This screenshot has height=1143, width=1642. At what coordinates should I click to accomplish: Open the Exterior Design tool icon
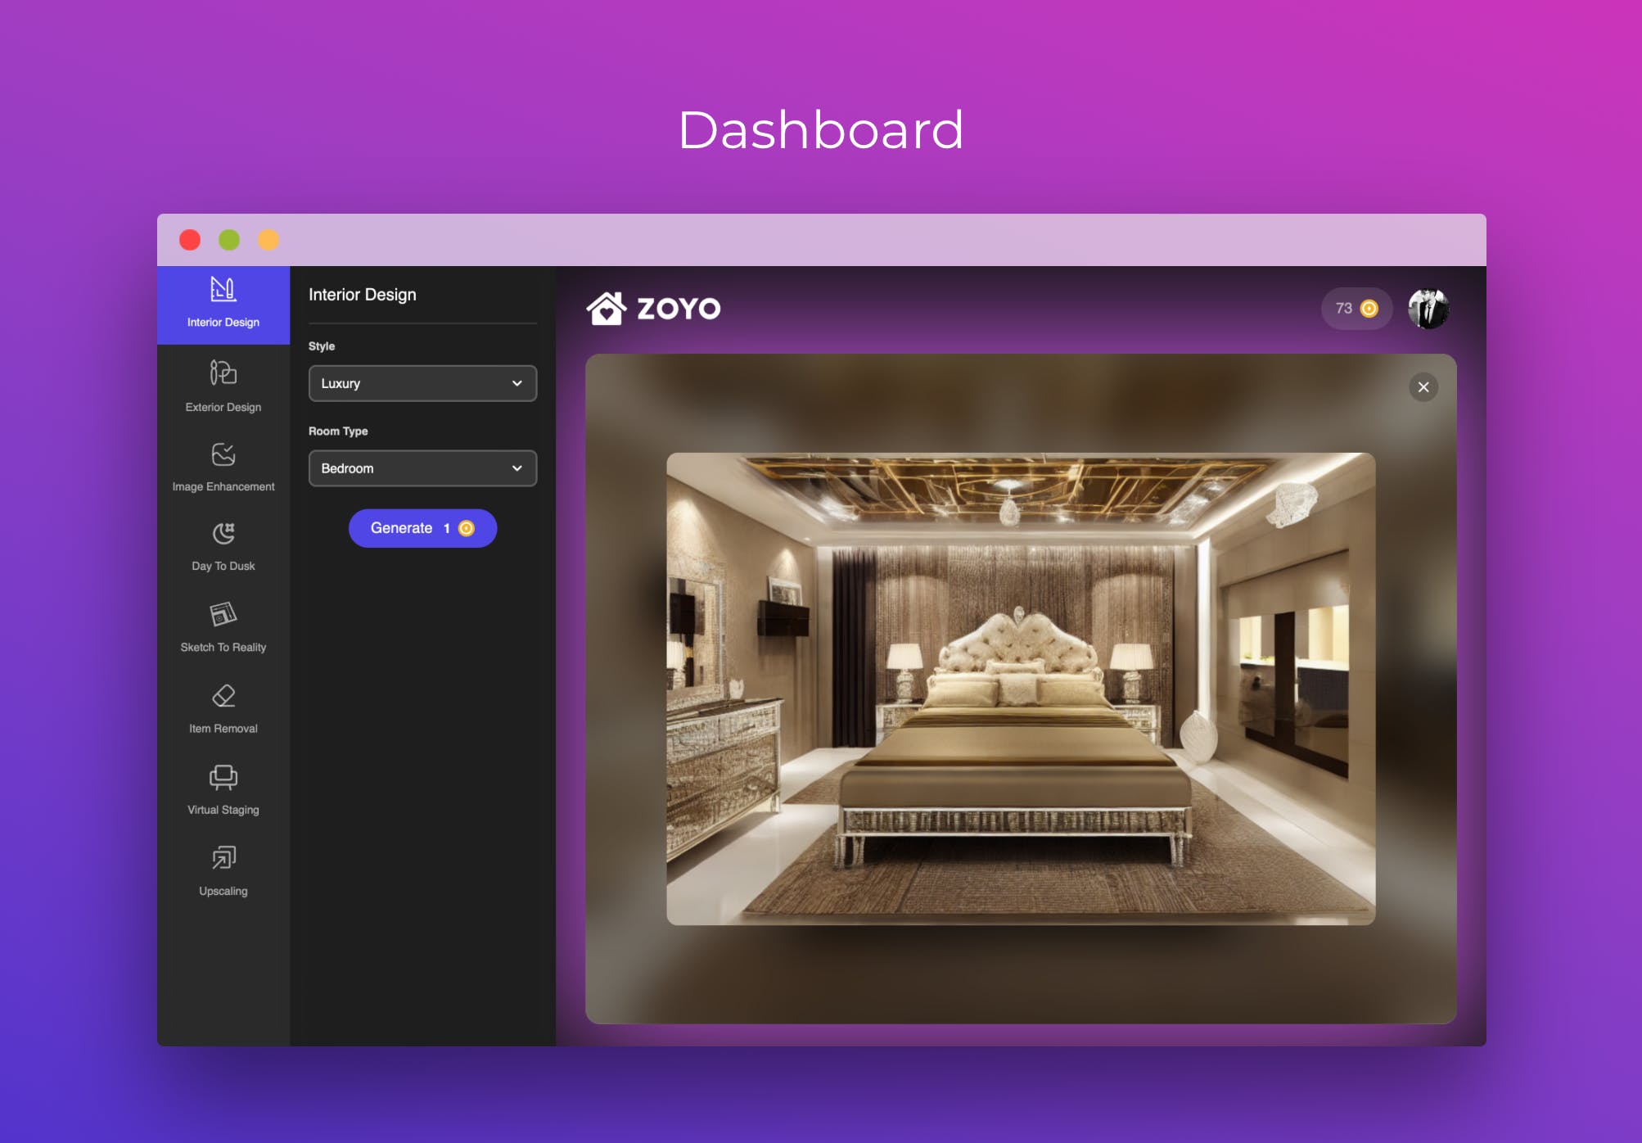click(223, 373)
